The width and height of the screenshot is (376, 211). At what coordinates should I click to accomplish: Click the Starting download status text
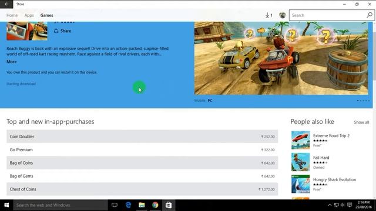tap(21, 84)
